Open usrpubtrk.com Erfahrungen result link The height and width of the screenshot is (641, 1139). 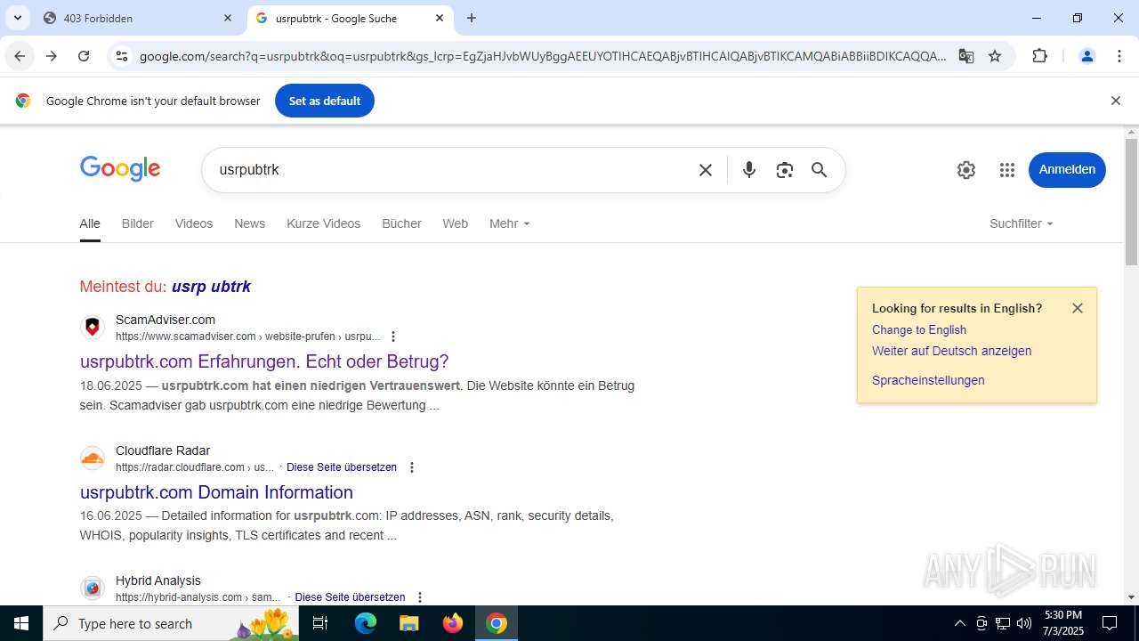point(264,361)
